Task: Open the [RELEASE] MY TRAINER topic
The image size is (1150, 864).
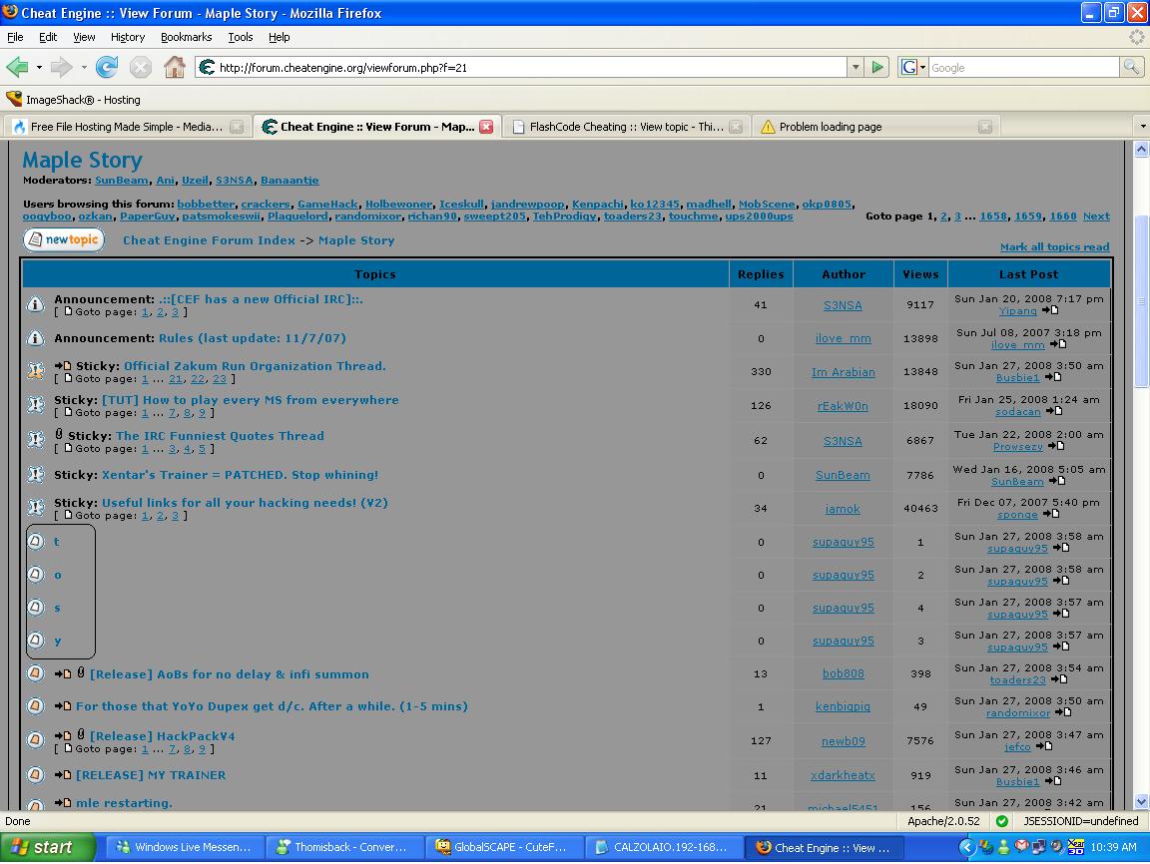Action: click(x=151, y=775)
